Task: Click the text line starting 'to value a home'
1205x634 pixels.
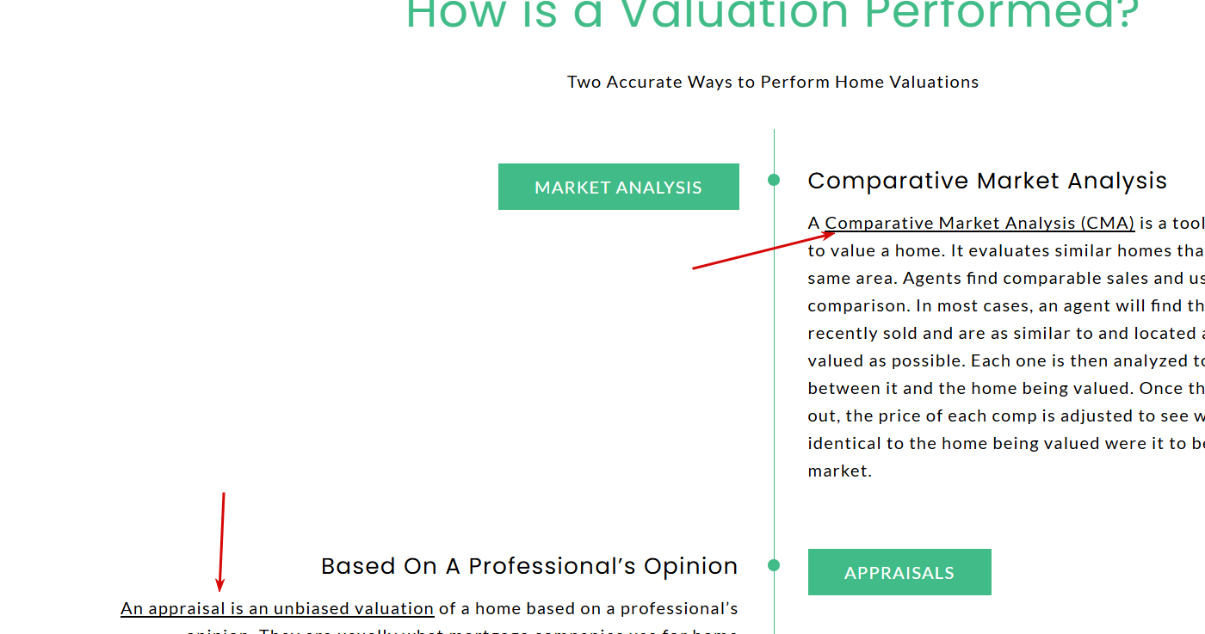Action: click(x=1006, y=250)
